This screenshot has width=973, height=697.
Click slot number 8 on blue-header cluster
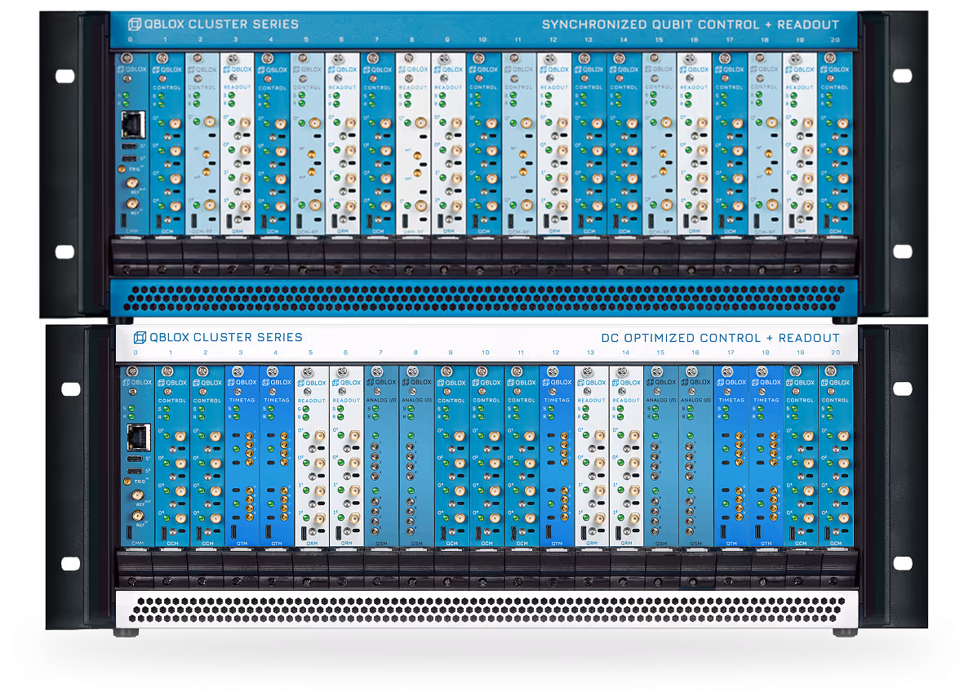click(x=412, y=40)
